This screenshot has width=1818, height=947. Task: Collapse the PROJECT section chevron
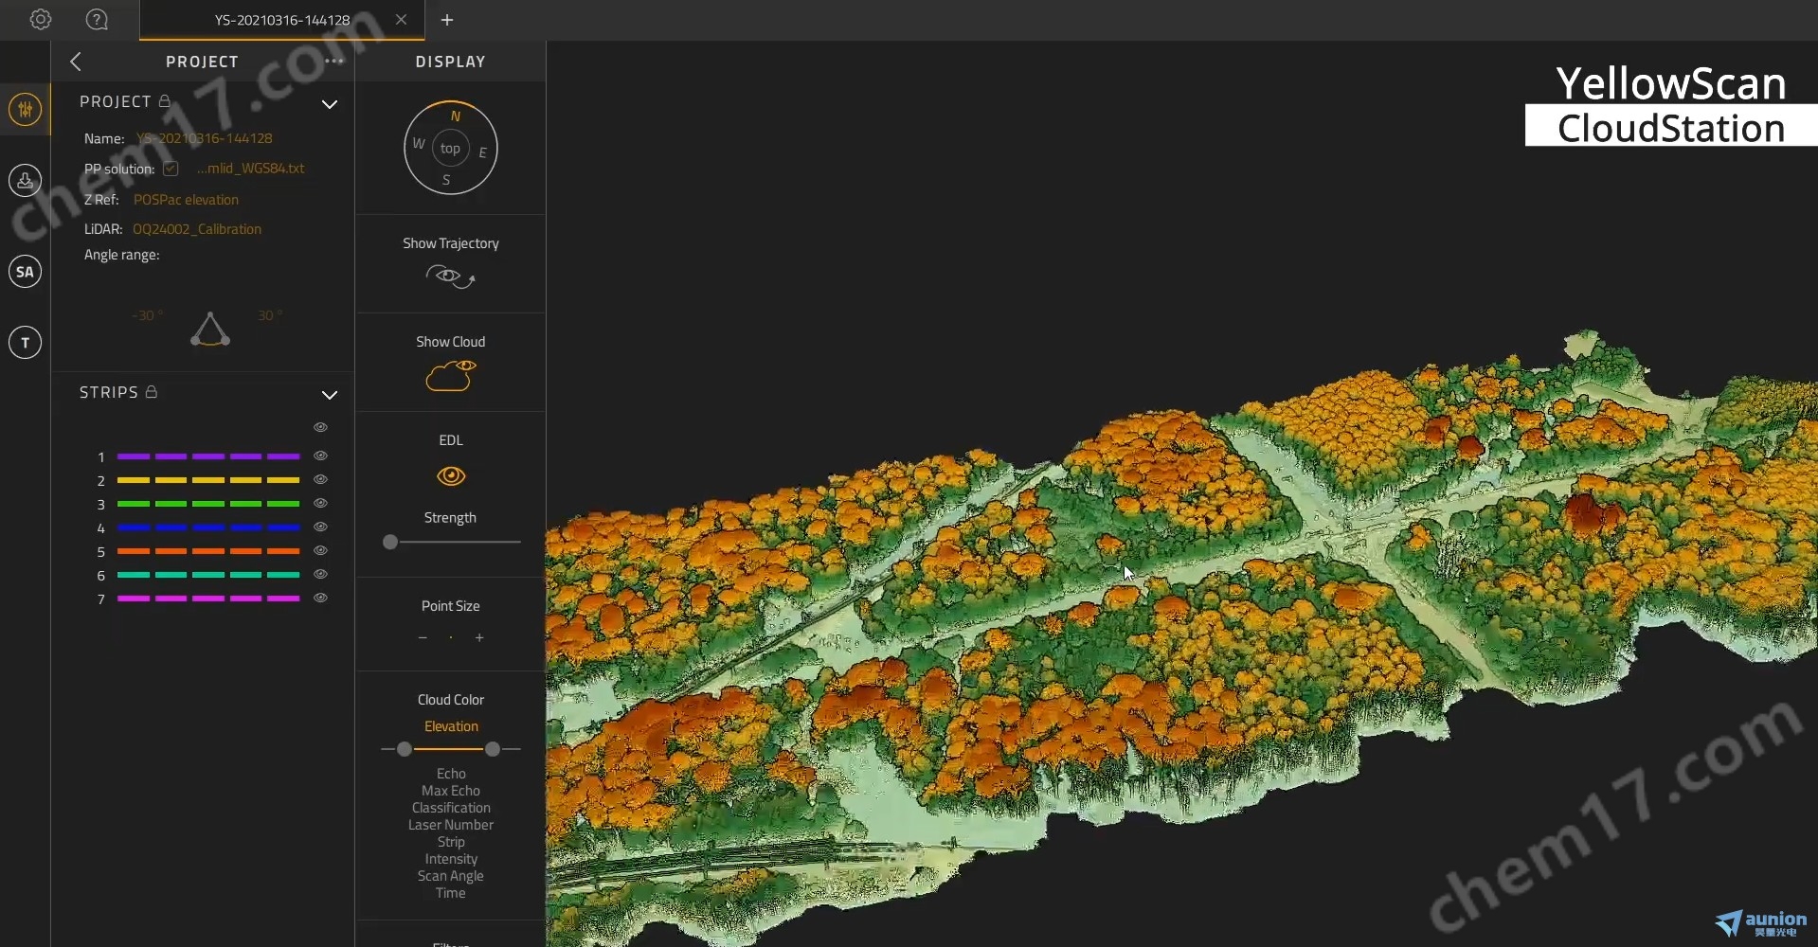click(x=330, y=104)
